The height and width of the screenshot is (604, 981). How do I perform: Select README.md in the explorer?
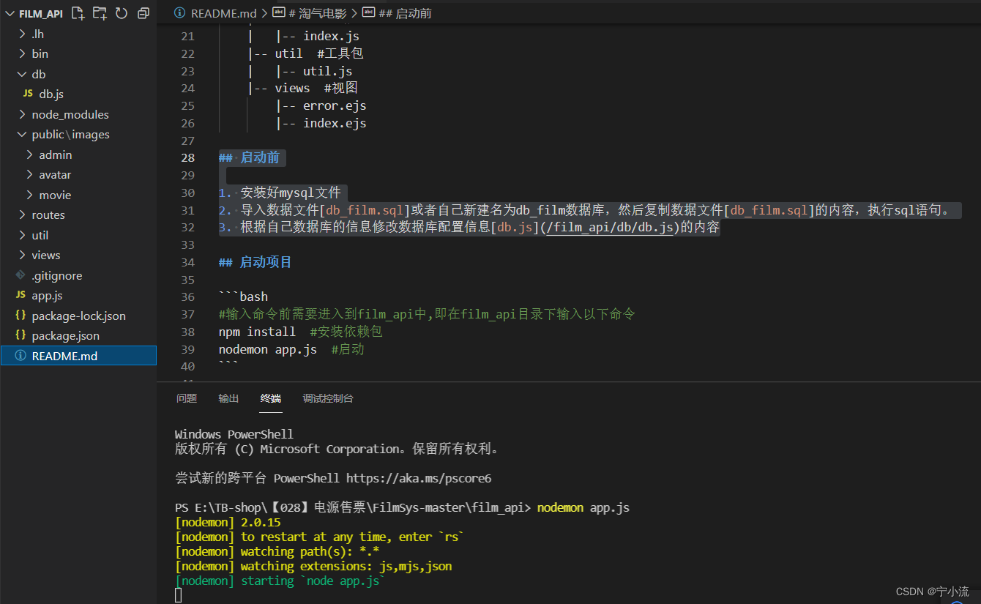click(x=78, y=356)
